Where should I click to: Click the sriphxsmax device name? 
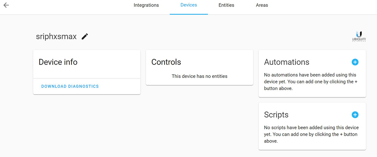[x=56, y=37]
